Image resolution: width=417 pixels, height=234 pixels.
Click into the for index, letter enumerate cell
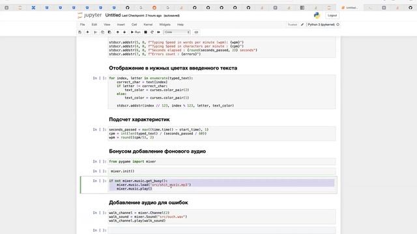222,92
